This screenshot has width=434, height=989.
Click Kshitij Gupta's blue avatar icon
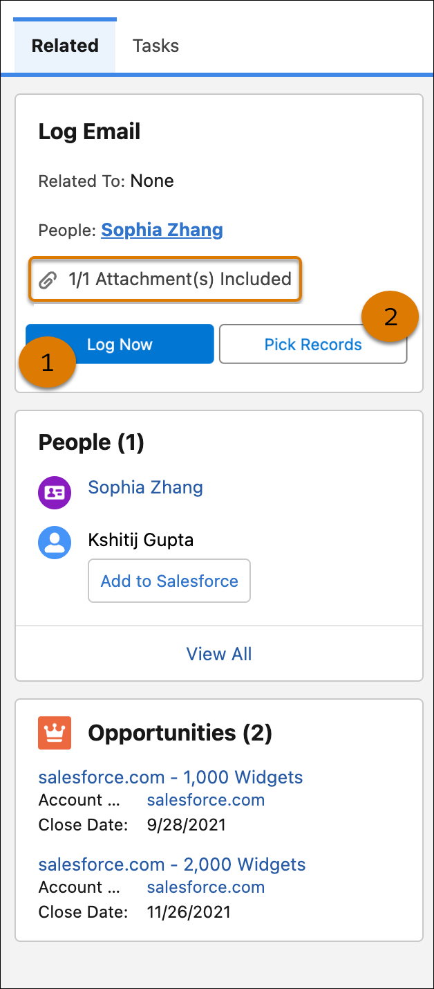click(x=55, y=543)
